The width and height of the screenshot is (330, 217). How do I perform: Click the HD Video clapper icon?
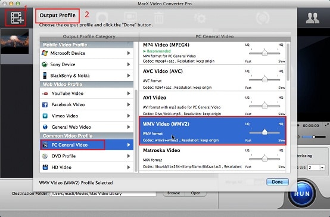pyautogui.click(x=45, y=167)
